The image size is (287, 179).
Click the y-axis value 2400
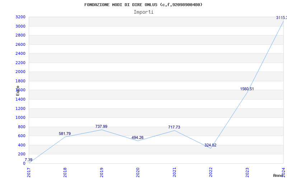[x=20, y=53]
